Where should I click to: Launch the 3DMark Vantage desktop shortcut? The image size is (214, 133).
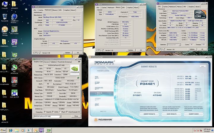[5, 31]
